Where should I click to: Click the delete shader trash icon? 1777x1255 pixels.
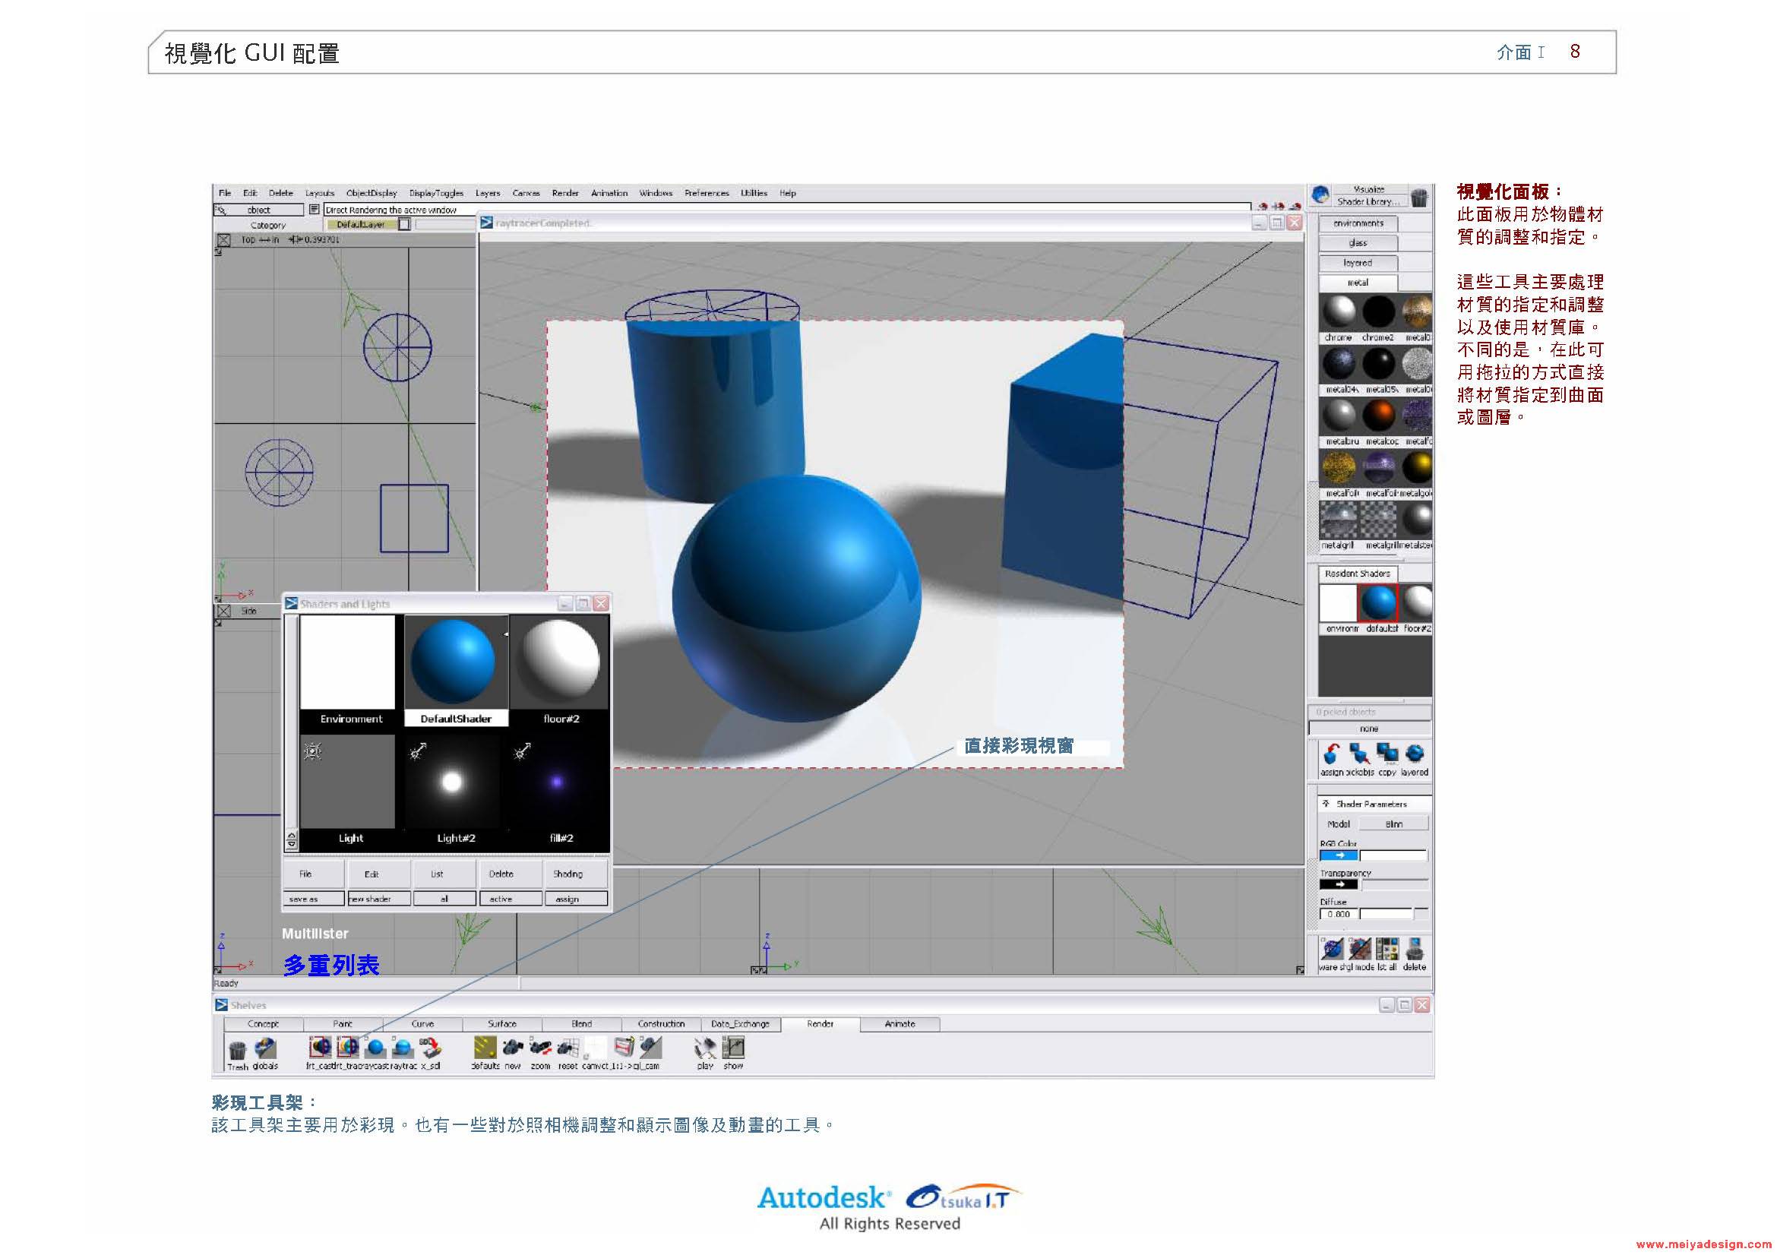pyautogui.click(x=1414, y=950)
